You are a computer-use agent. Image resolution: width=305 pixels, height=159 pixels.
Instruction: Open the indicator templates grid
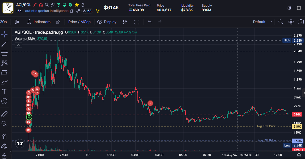(58, 22)
